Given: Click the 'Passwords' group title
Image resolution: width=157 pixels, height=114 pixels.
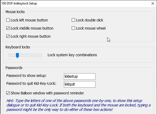Looking at the screenshot, I should [x=14, y=68].
